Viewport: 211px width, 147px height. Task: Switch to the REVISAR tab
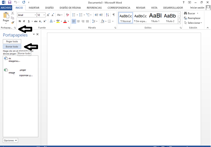tap(141, 8)
